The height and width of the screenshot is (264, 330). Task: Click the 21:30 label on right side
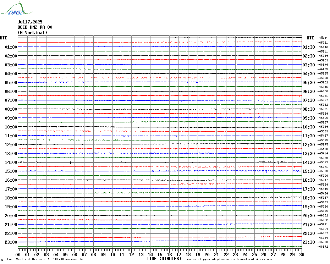point(309,224)
